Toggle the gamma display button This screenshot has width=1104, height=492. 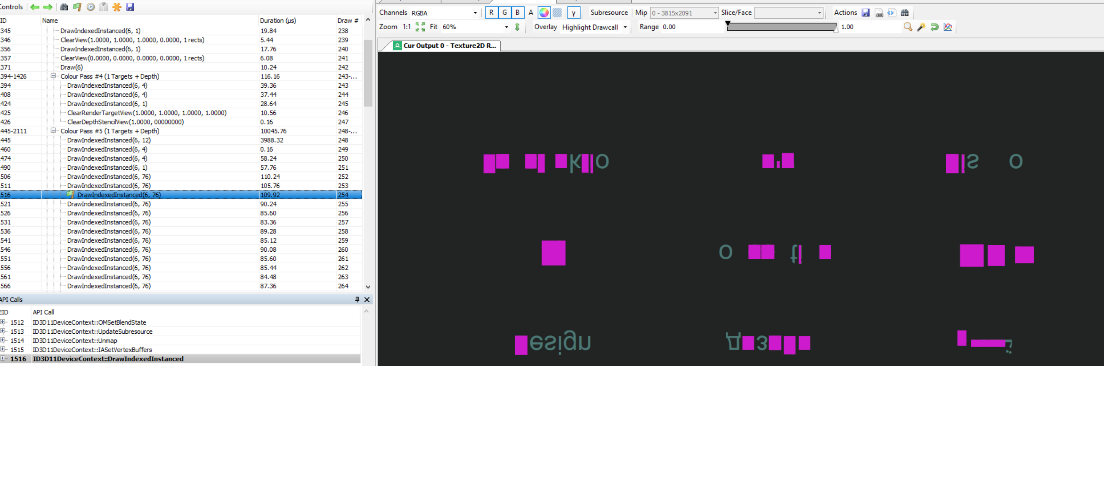coord(573,13)
